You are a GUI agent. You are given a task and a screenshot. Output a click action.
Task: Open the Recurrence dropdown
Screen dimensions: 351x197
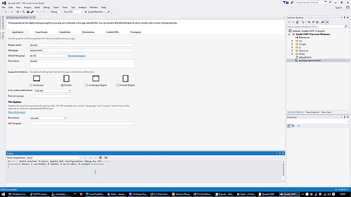(48, 118)
